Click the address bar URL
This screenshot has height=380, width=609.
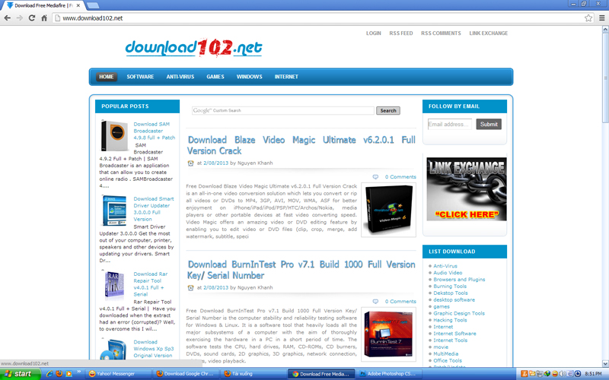(92, 17)
